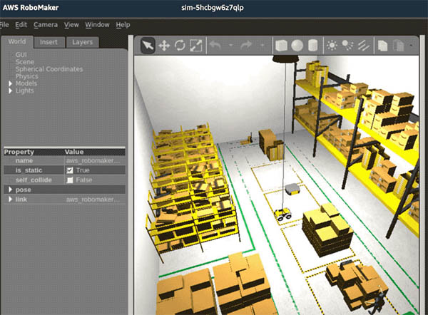The width and height of the screenshot is (428, 315).
Task: Expand the Models tree node
Action: 11,83
